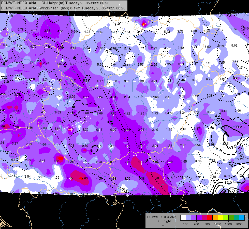Click the wind shear value 4.22
249x229 pixels.
(x=127, y=113)
